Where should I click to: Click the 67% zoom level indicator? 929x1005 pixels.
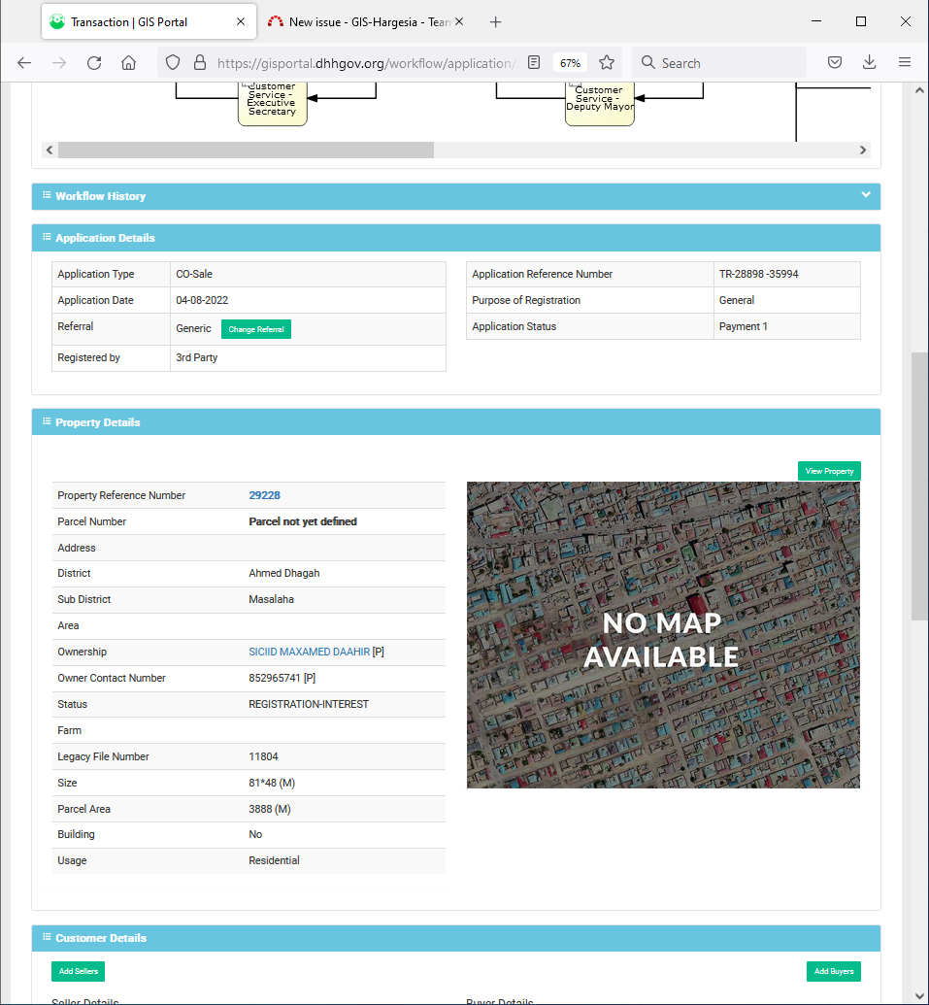pos(570,63)
